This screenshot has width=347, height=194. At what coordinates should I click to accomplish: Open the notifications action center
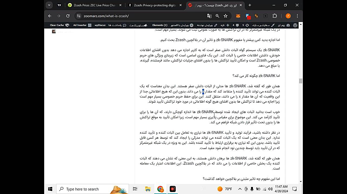tap(295, 189)
